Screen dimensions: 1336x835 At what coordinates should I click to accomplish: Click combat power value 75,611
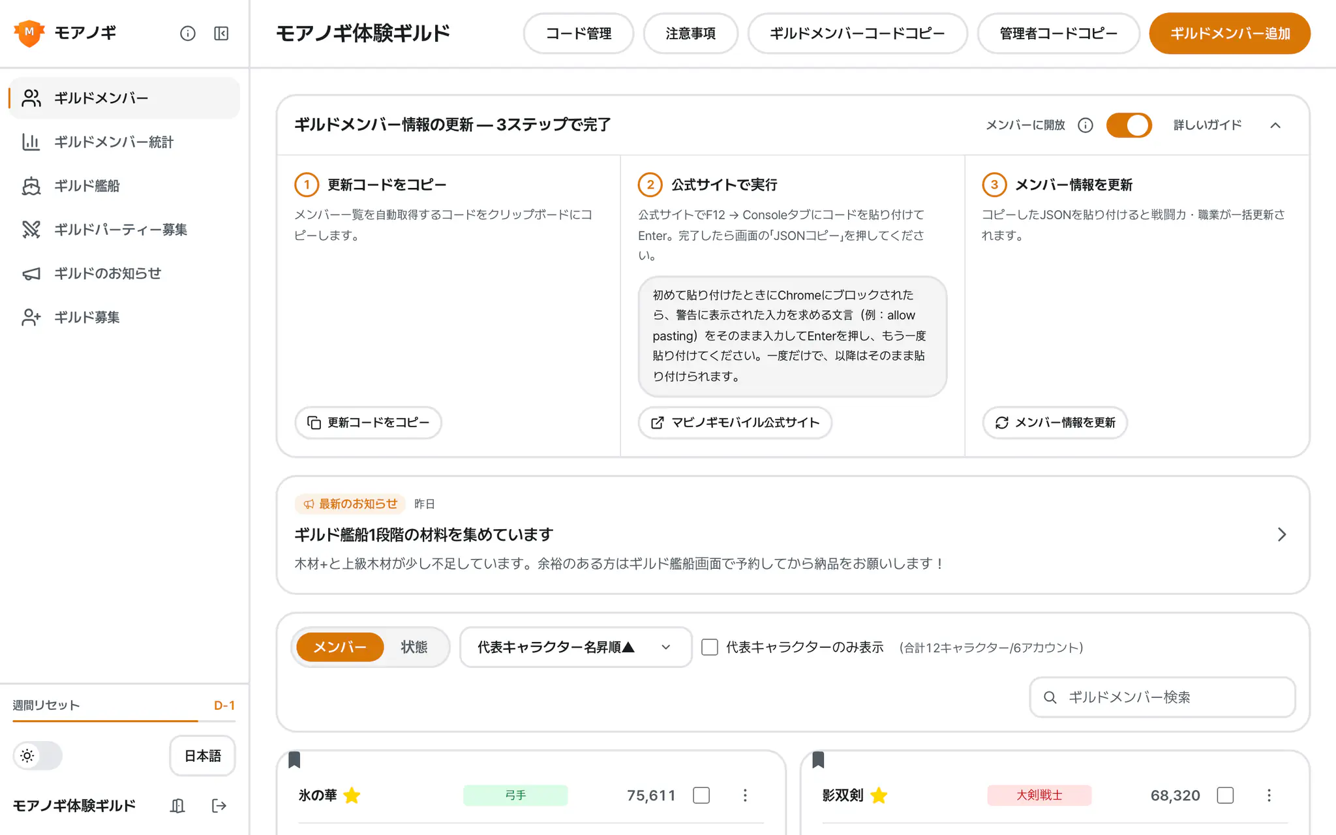tap(651, 795)
